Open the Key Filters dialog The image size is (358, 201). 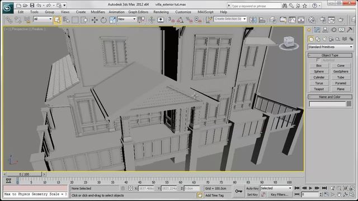click(x=279, y=195)
